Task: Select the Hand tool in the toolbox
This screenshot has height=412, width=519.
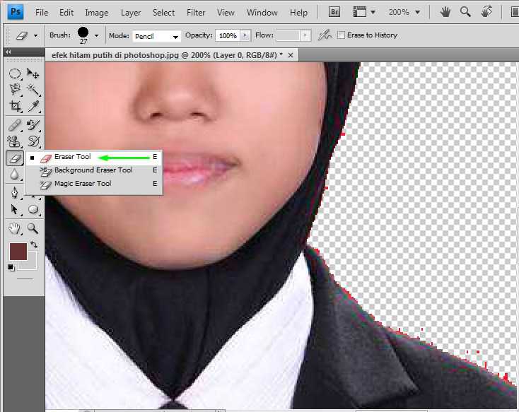Action: coord(15,228)
